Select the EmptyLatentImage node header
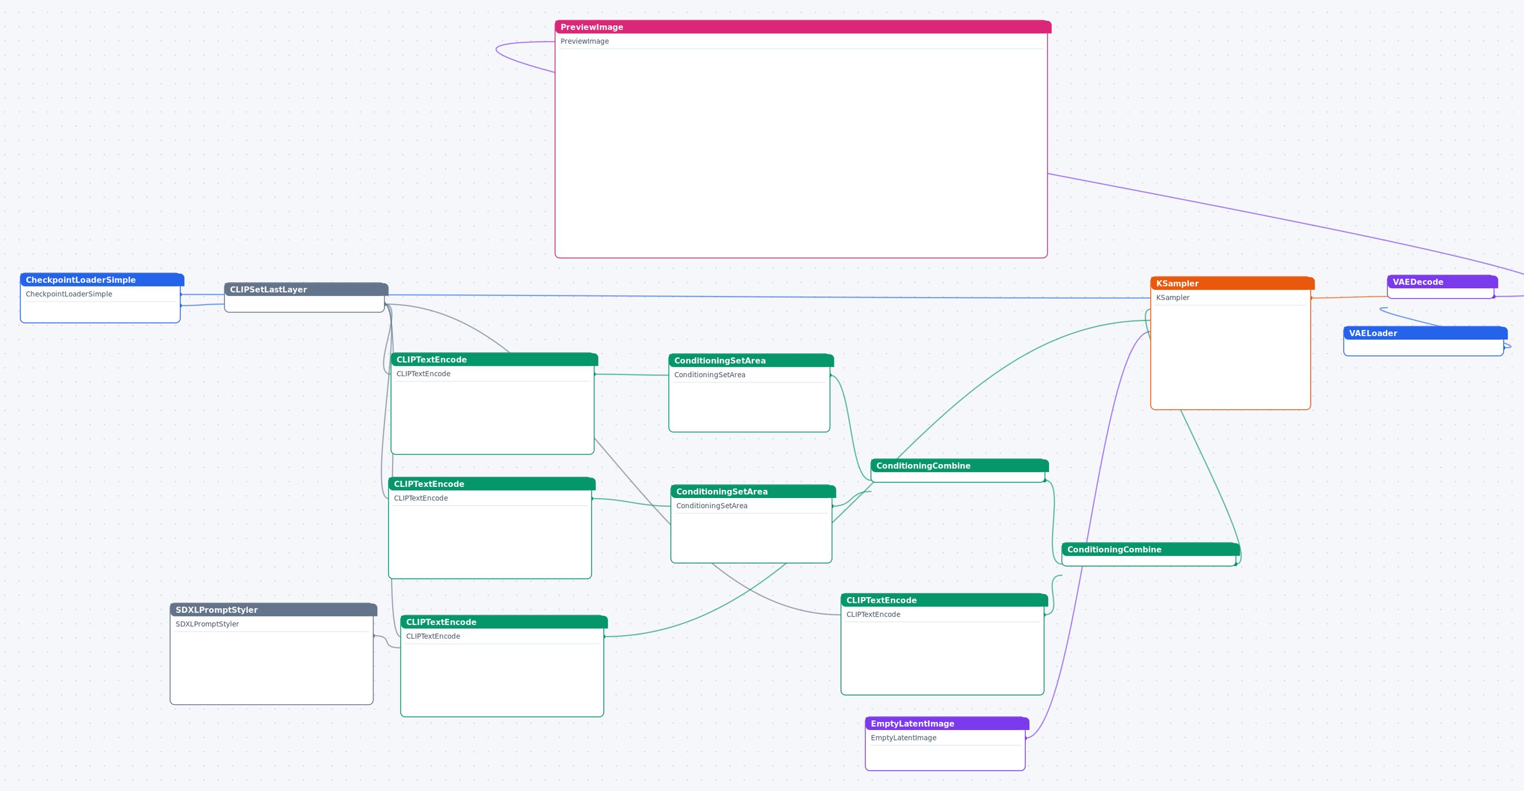1524x791 pixels. 947,724
